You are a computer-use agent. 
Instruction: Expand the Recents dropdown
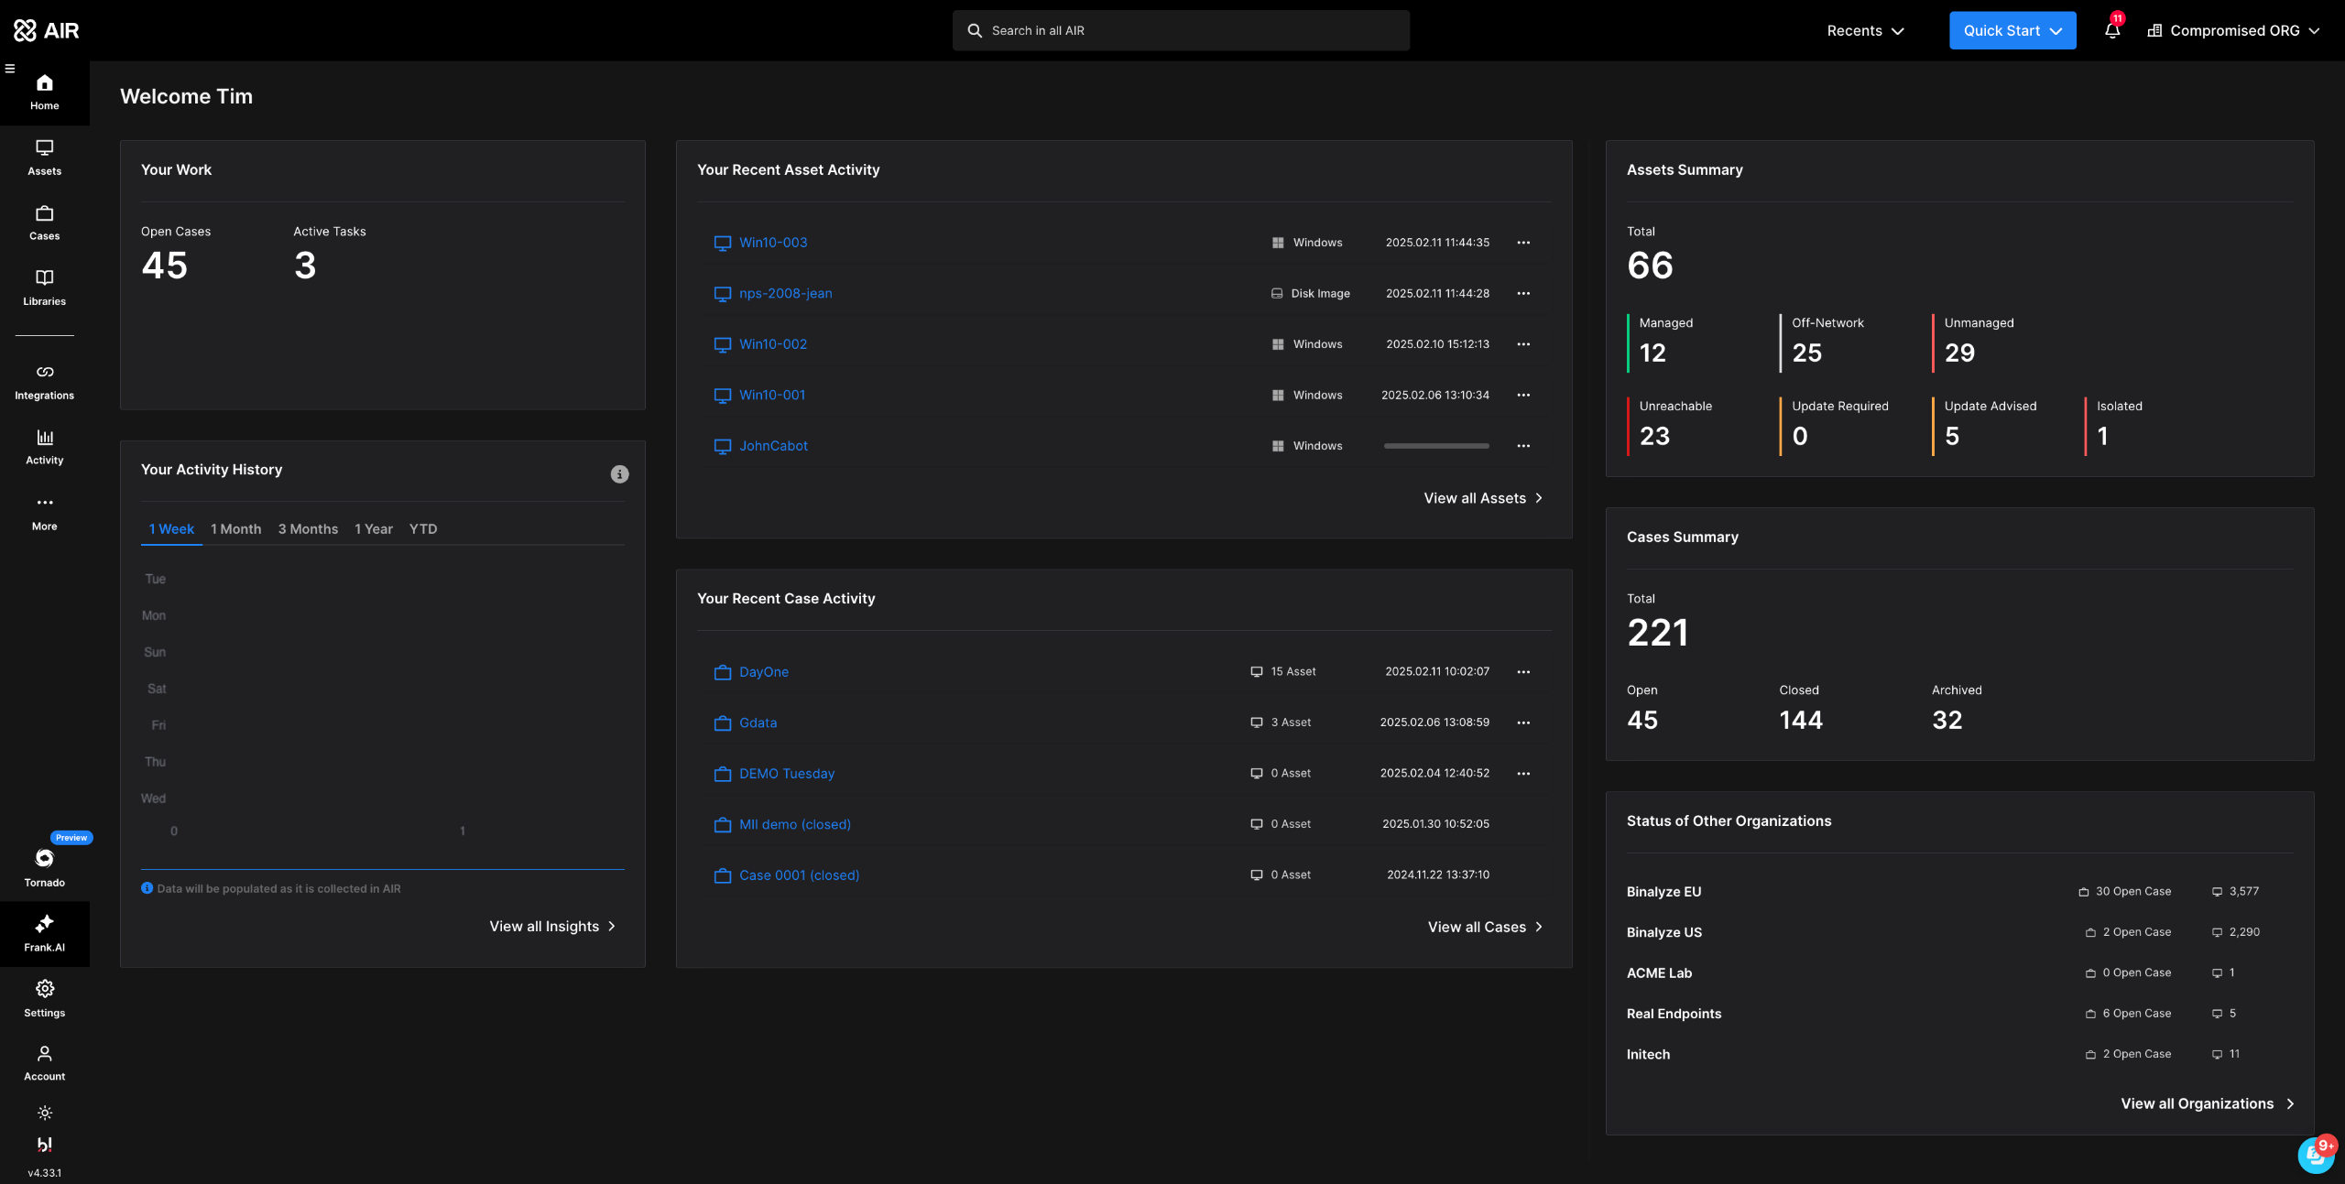click(1865, 30)
